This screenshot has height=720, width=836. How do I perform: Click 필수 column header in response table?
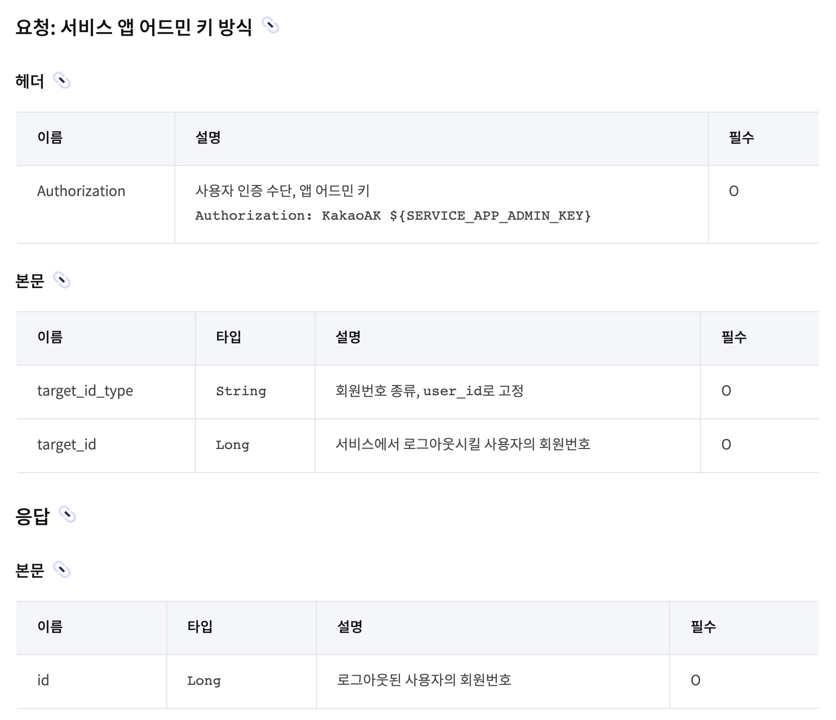point(703,626)
